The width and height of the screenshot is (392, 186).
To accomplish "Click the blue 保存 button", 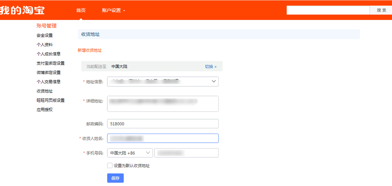I will tap(115, 178).
